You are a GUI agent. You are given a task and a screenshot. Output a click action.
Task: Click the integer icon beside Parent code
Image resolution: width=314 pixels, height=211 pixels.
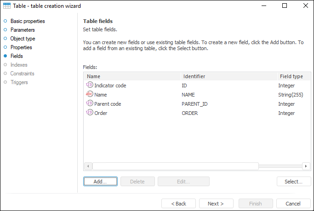click(89, 104)
